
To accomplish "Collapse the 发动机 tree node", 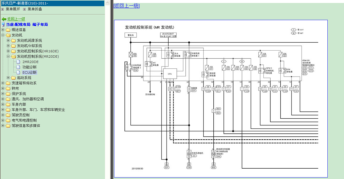I will coord(3,35).
